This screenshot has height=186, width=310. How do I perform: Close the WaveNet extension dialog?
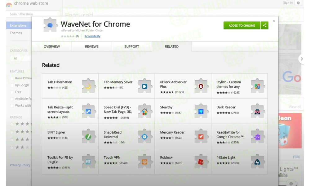274,21
